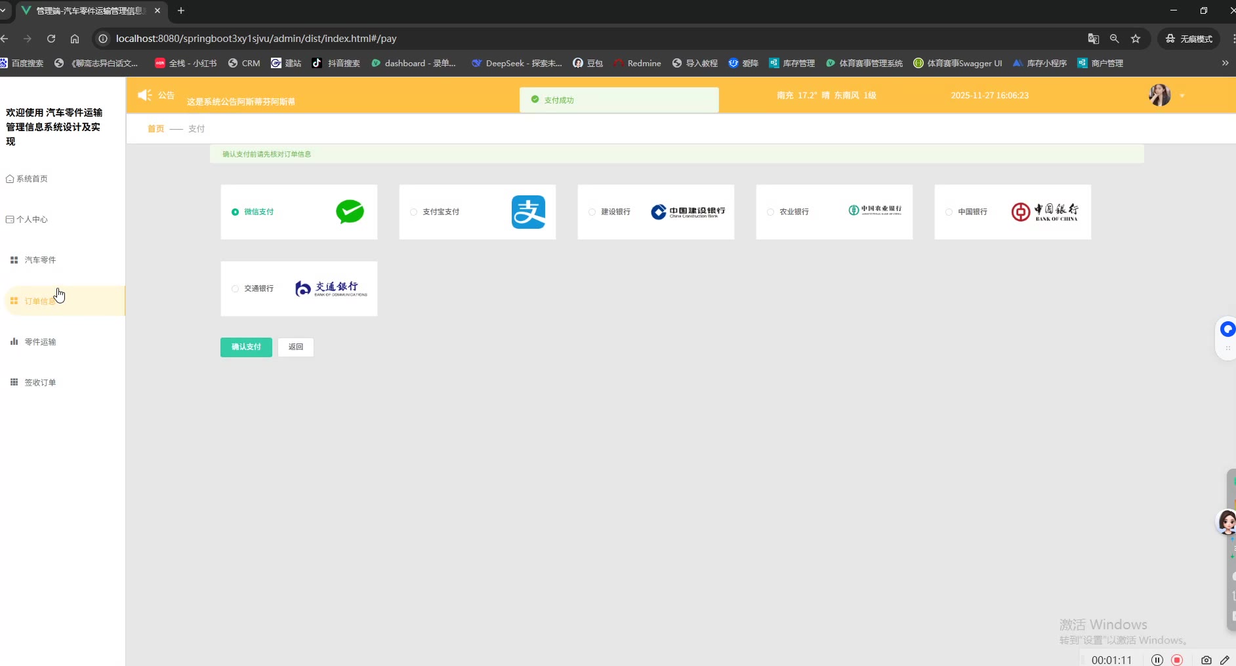Screen dimensions: 1236x666
Task: Open the 百度搜索 bookmark
Action: [x=22, y=63]
